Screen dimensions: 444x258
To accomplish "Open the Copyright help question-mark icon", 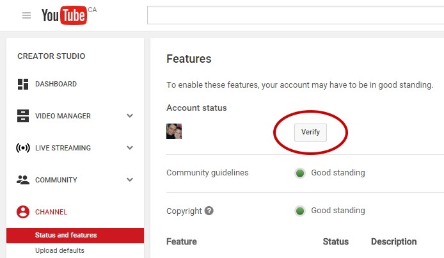I will 209,211.
